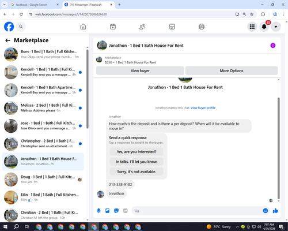Open the Facebook logo home
Screen dimensions: 288x231
[9, 27]
